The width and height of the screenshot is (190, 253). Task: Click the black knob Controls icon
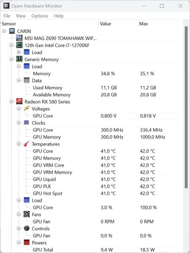coord(27,228)
